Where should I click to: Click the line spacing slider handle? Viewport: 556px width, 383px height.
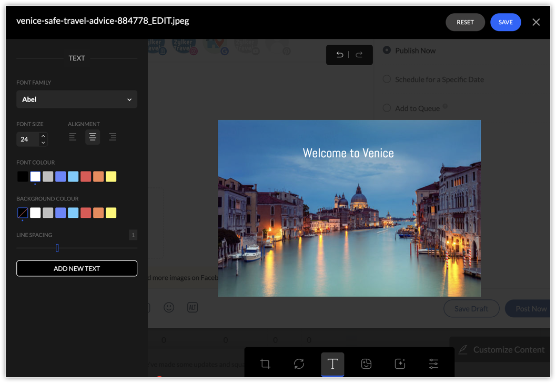[x=57, y=248]
